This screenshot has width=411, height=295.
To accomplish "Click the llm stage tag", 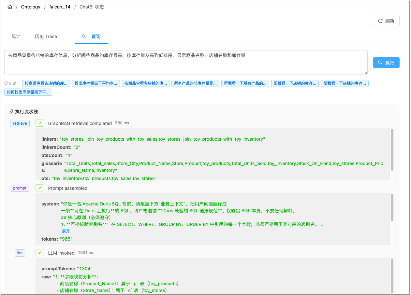I will tap(20, 253).
